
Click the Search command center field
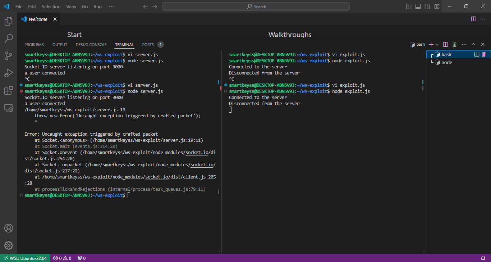256,6
